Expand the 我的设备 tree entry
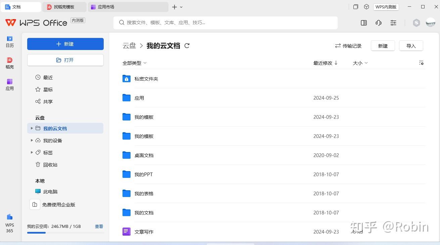The width and height of the screenshot is (440, 245). (31, 140)
